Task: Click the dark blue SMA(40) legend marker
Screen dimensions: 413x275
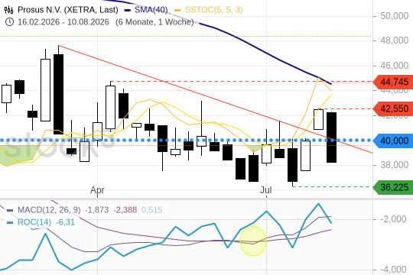Action: (x=128, y=10)
